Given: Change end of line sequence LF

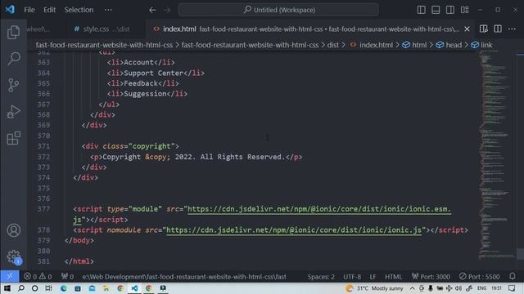Looking at the screenshot, I should click(x=373, y=277).
